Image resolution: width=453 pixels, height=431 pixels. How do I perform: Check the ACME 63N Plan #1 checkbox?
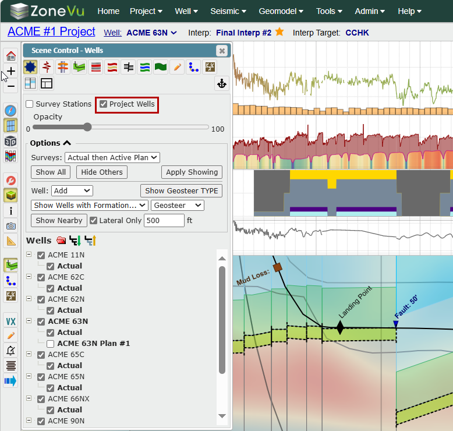(50, 344)
